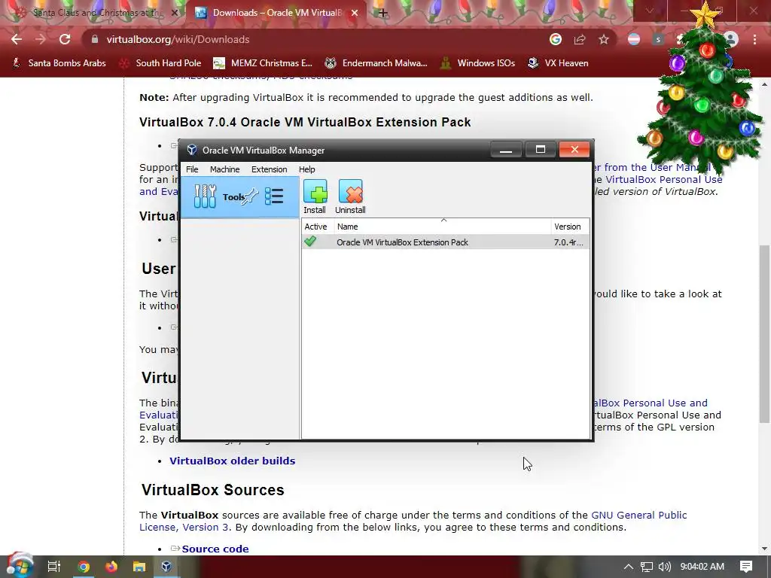This screenshot has height=578, width=771.
Task: Open Windows ISOs bookmark
Action: click(x=478, y=63)
